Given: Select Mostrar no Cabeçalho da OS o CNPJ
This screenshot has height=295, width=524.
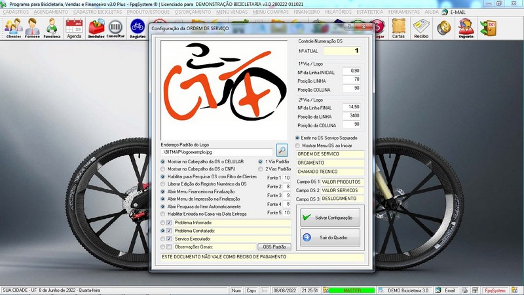Looking at the screenshot, I should pos(162,169).
